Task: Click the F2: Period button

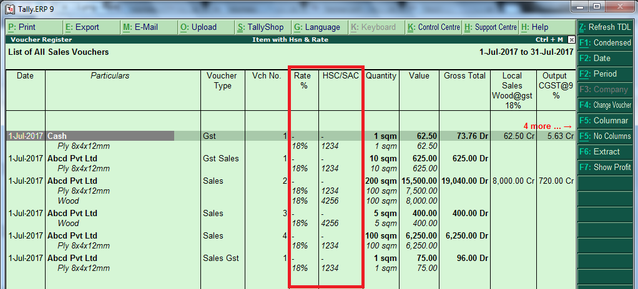Action: click(605, 74)
